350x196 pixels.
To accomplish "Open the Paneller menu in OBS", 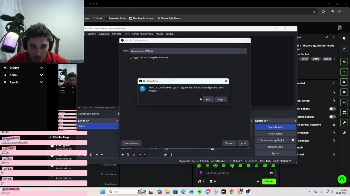I will pos(117,34).
